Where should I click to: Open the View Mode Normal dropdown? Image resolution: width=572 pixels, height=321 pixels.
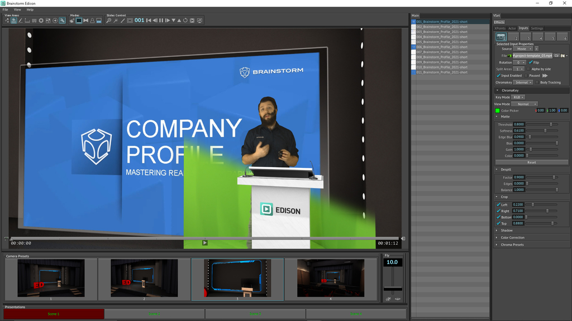pos(525,104)
